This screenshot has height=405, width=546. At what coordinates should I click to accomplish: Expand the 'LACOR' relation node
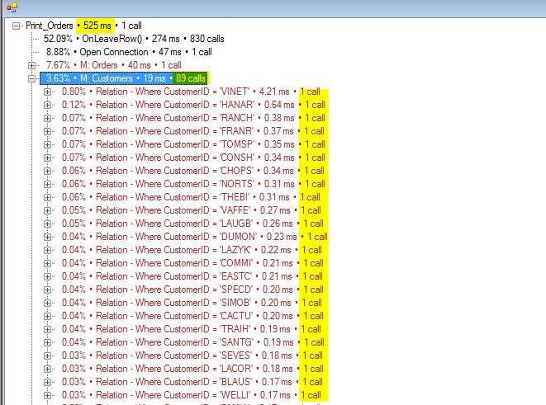[x=47, y=370]
